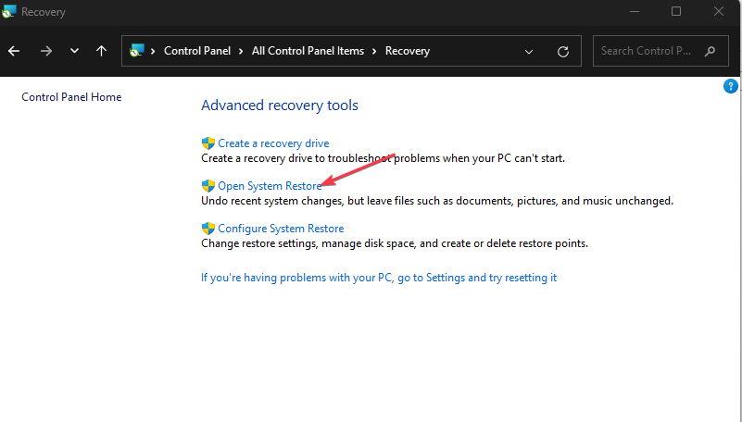This screenshot has width=742, height=422.
Task: Open Configure System Restore link
Action: point(281,229)
